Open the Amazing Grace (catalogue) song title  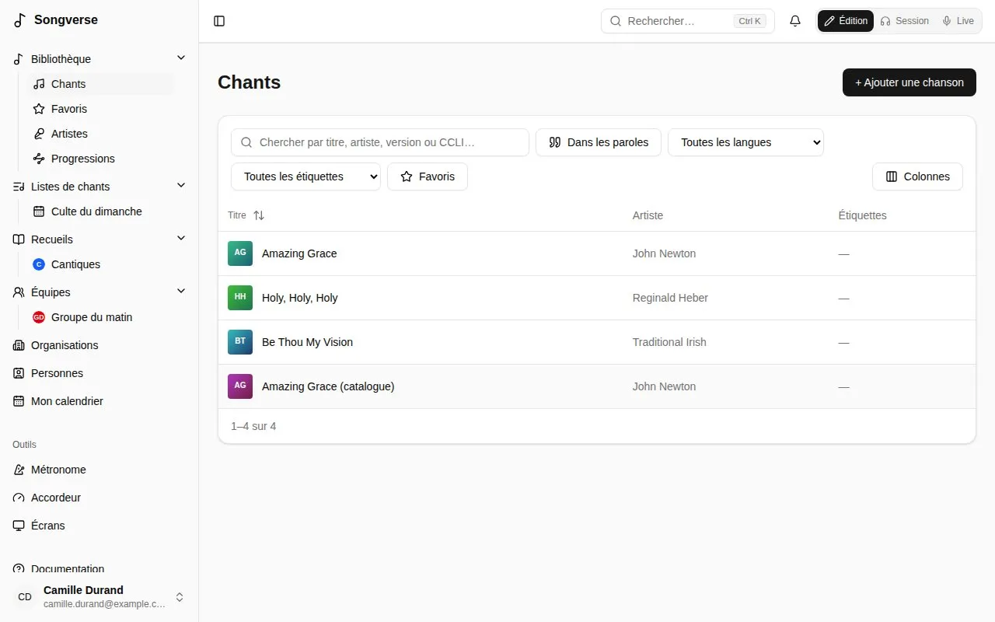328,386
